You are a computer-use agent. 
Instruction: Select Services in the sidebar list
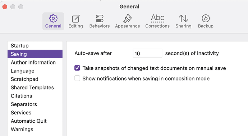35,113
